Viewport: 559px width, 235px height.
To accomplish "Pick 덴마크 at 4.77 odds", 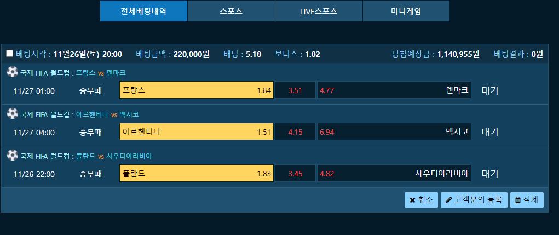I will (394, 90).
